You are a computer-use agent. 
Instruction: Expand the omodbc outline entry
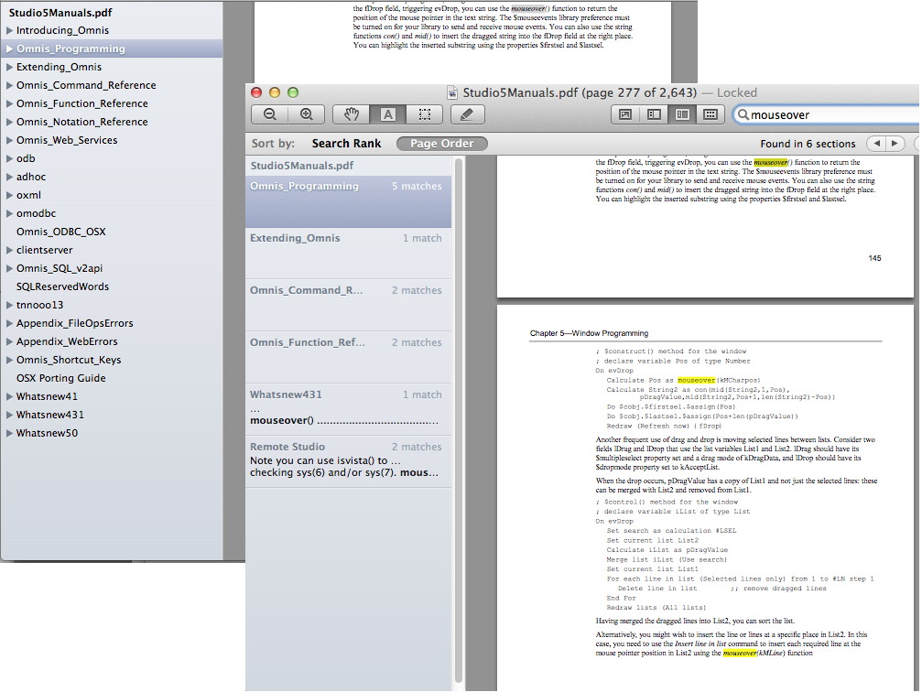(9, 213)
